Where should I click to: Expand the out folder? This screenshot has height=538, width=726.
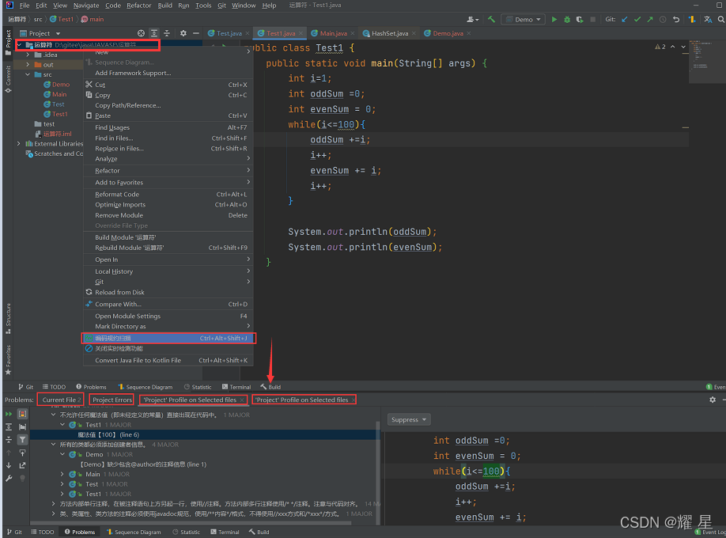28,65
